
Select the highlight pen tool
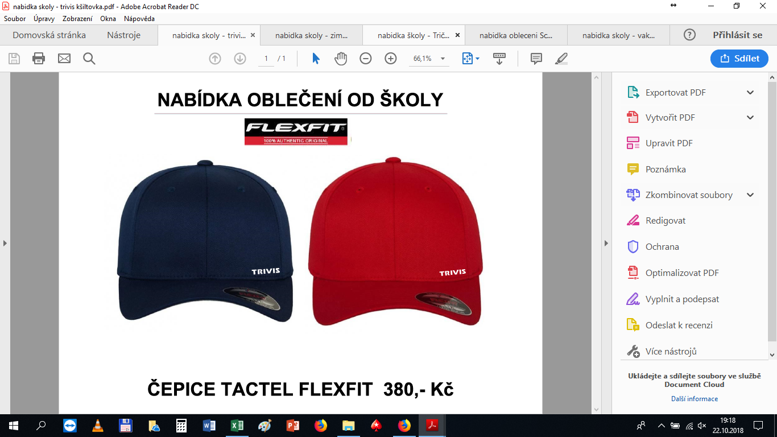pyautogui.click(x=561, y=59)
